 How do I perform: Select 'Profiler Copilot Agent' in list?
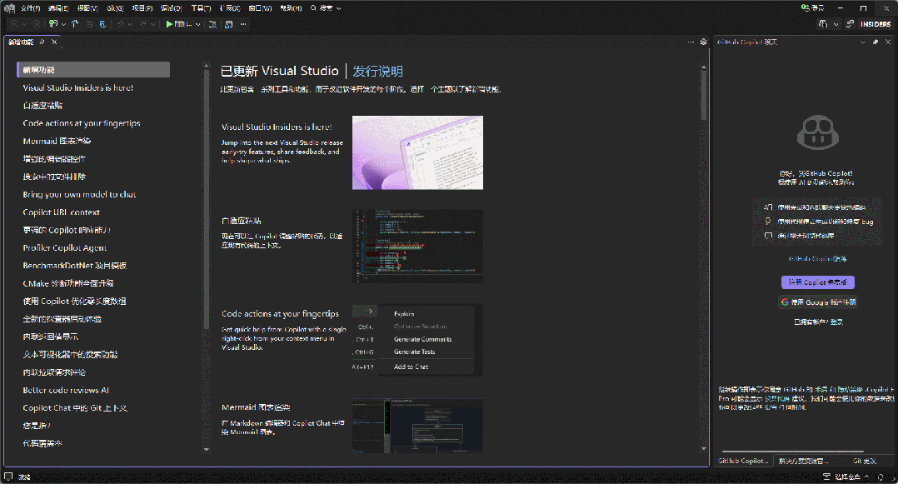pyautogui.click(x=65, y=247)
